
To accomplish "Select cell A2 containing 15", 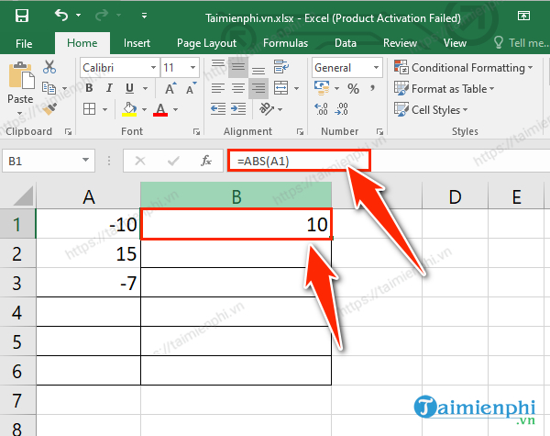I will 88,253.
